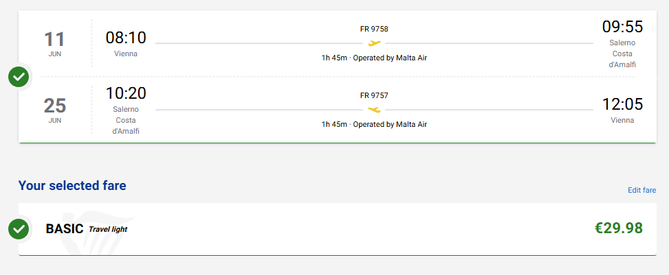
Task: Select the BASIC fare name
Action: [x=65, y=229]
